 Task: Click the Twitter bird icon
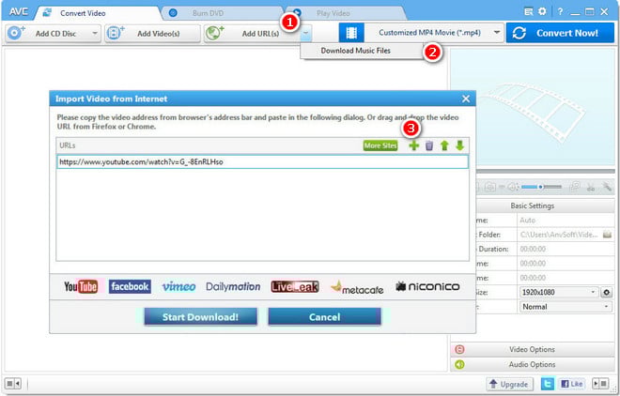pos(547,384)
